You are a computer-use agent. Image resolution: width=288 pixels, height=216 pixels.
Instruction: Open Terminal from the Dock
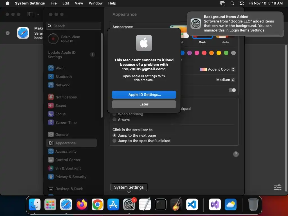161,204
